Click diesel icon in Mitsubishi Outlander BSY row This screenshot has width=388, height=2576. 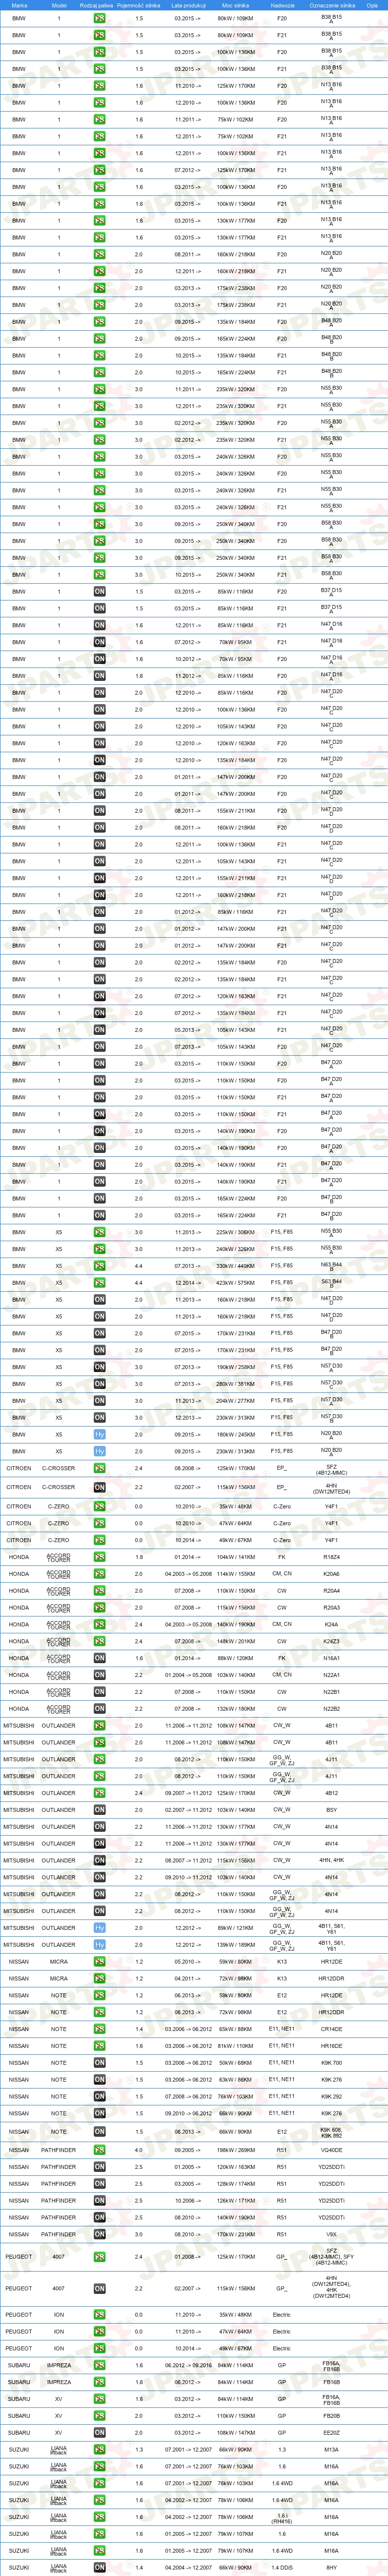(x=99, y=1810)
